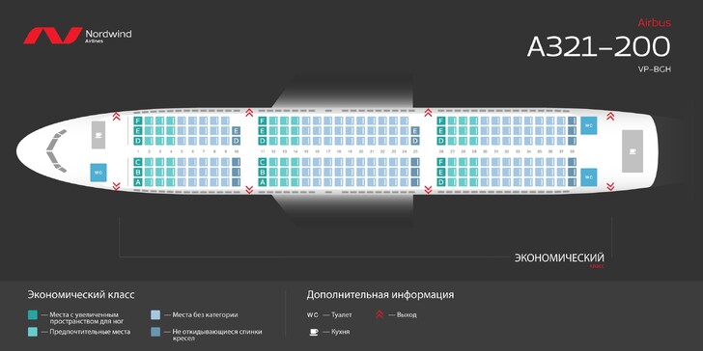The height and width of the screenshot is (351, 703).
Task: Click the Места без категории light blue swatch
Action: 155,315
